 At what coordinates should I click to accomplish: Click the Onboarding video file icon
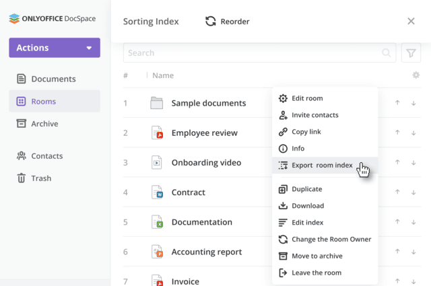pos(157,162)
